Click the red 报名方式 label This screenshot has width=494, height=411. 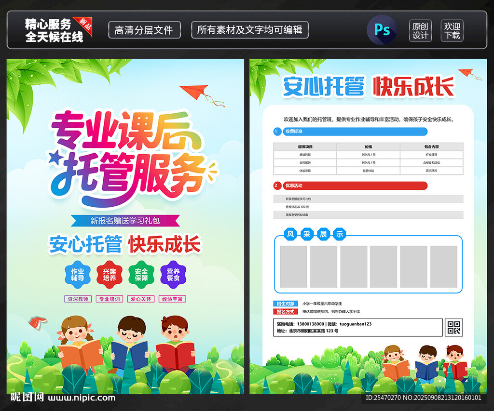point(286,312)
